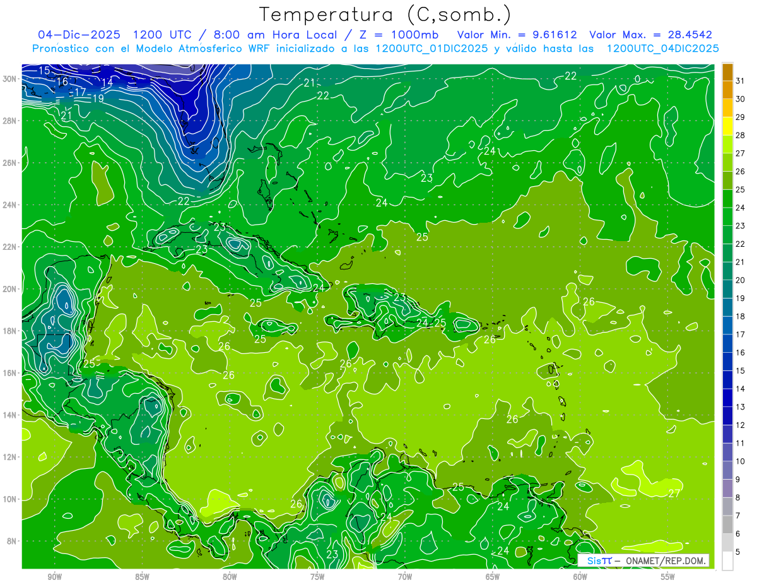Click the "80W" longitude axis label
Screen dimensions: 757x585
pos(230,577)
